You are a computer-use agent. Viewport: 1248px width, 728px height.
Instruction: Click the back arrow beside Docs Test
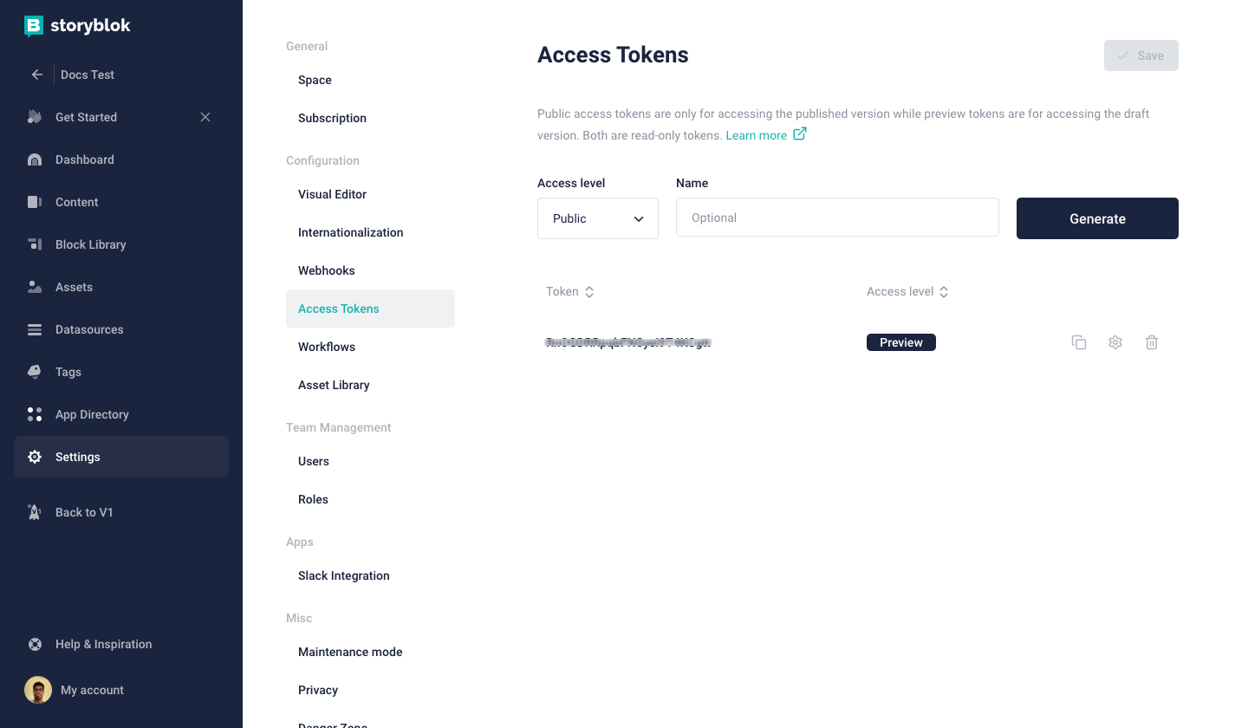click(x=37, y=75)
